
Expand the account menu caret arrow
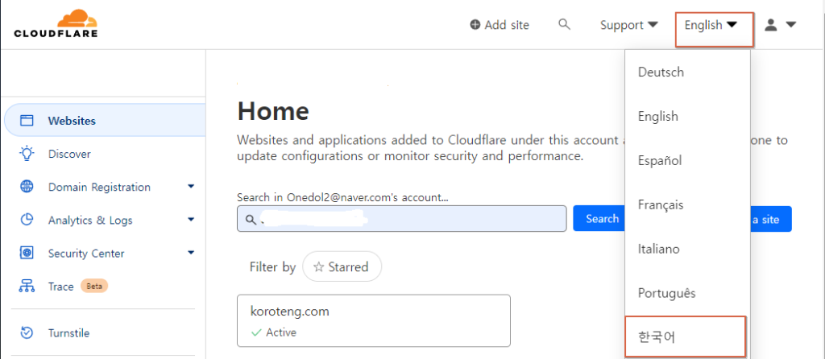coord(790,25)
